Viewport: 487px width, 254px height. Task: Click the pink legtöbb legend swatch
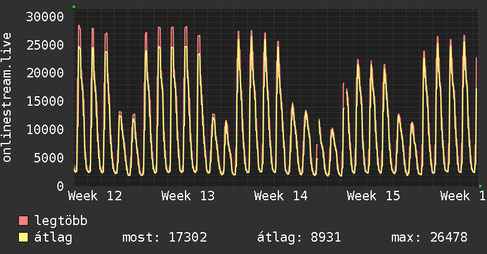tap(23, 221)
